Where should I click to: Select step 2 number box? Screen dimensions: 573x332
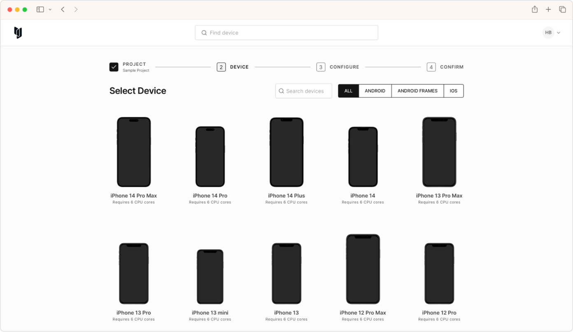(221, 67)
